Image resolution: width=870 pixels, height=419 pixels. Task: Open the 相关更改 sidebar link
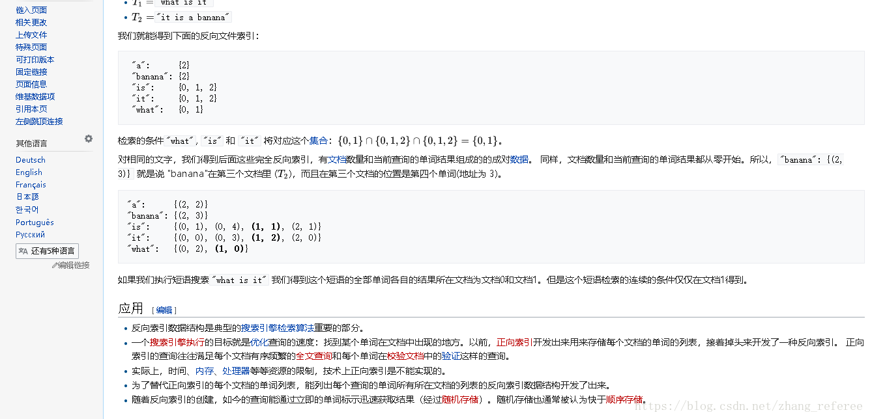(x=31, y=23)
